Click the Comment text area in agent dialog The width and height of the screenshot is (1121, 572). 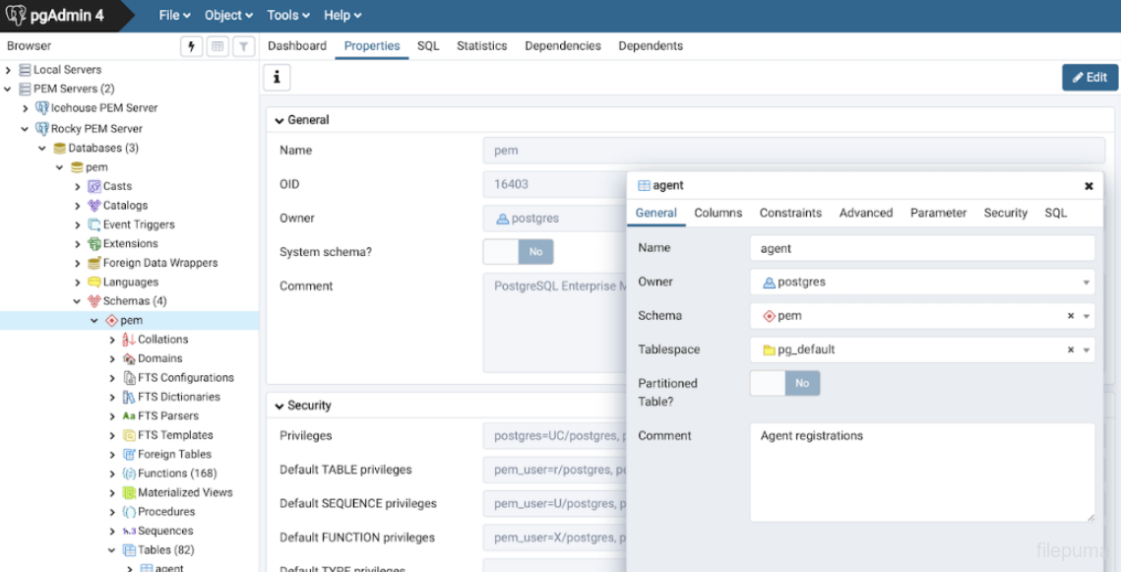(921, 472)
